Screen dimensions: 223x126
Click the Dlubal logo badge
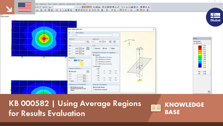tap(215, 17)
